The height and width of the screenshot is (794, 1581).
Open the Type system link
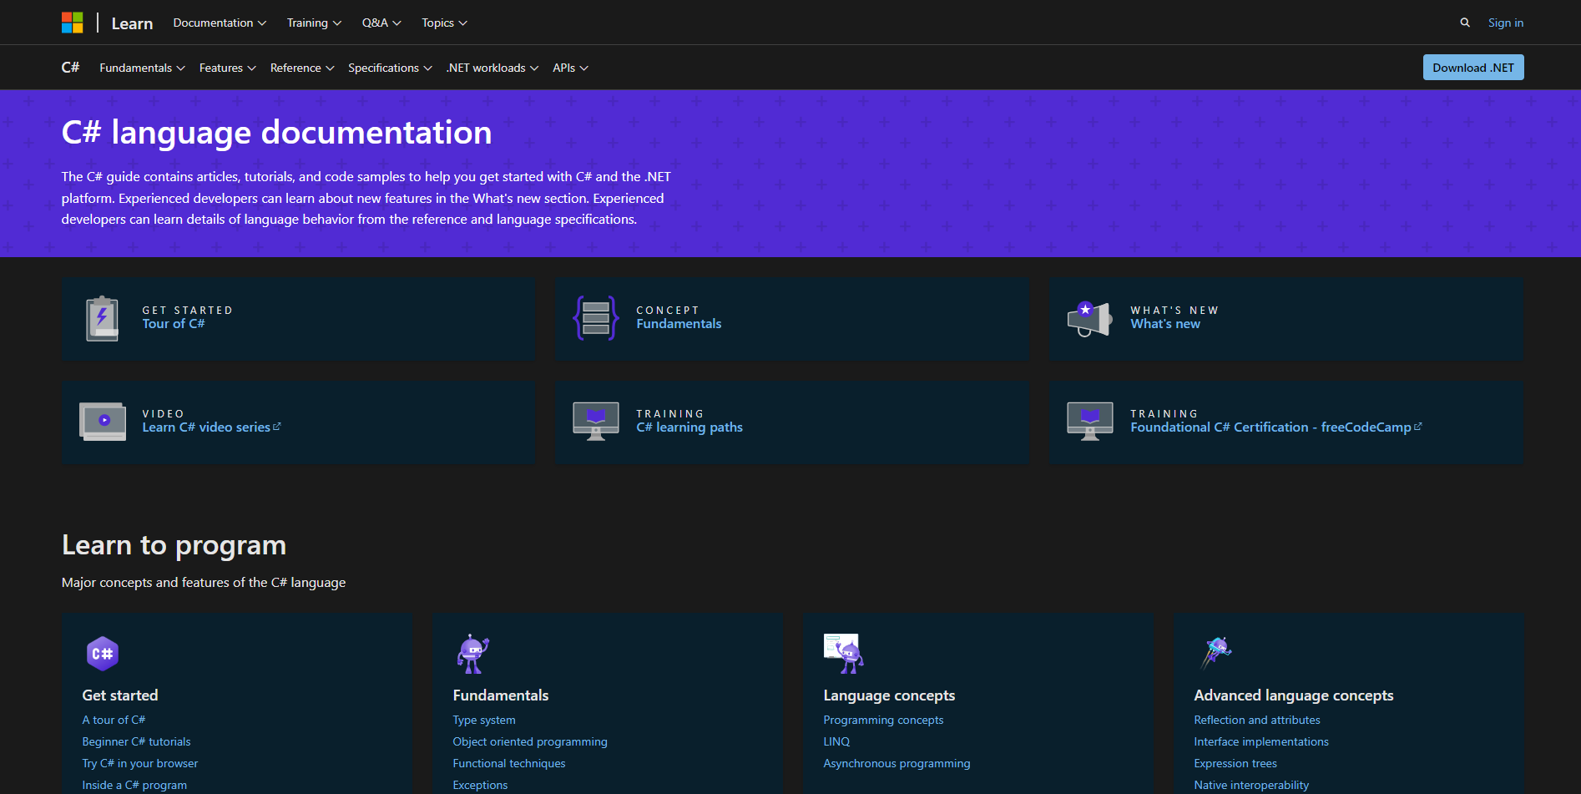point(484,720)
